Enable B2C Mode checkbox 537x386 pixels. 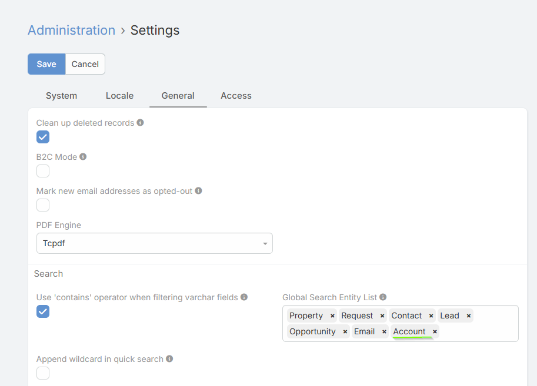43,171
